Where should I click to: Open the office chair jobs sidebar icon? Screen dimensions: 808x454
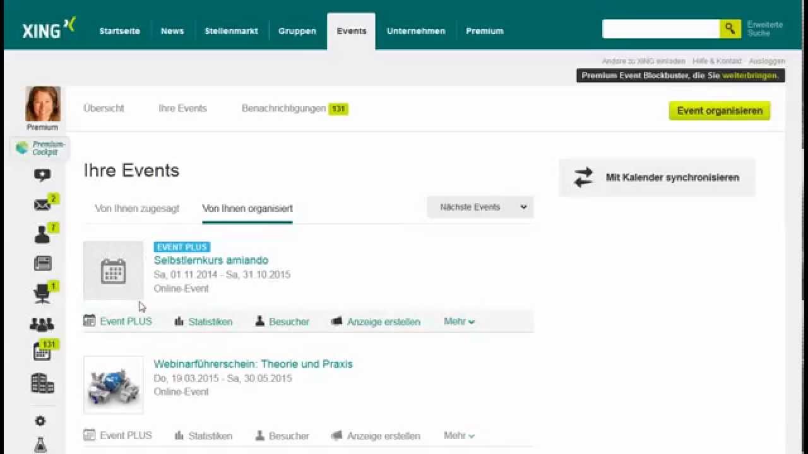point(42,293)
